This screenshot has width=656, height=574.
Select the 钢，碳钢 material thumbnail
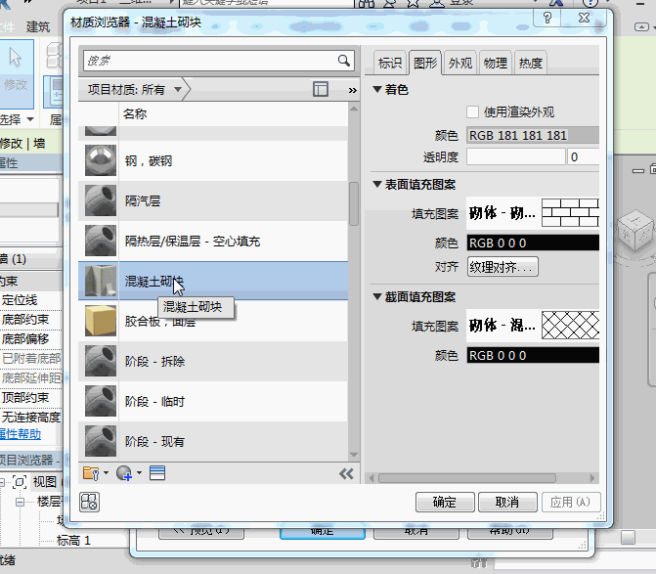101,160
